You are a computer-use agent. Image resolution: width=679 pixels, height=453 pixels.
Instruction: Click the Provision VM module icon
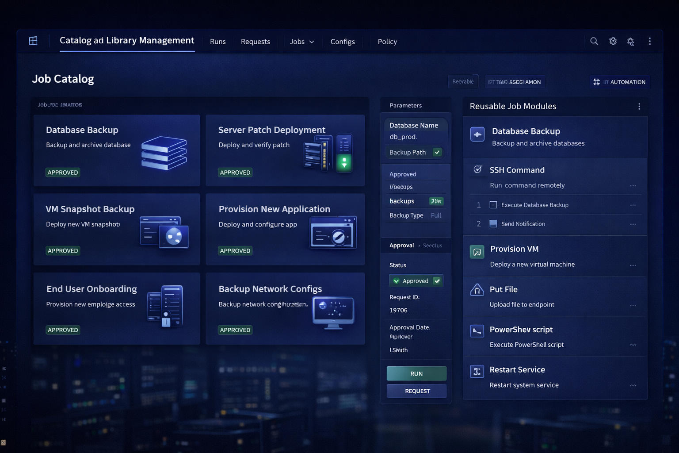[477, 252]
